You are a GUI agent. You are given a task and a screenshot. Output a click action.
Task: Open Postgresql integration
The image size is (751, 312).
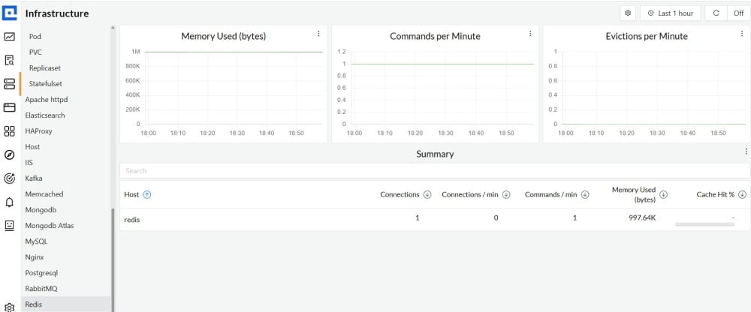click(41, 273)
